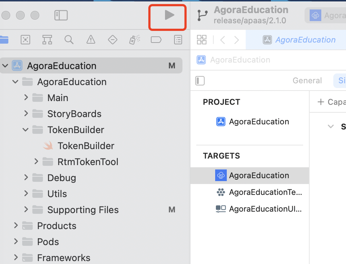Show the Issue navigator warning triangle
Viewport: 346px width, 264px height.
point(91,40)
